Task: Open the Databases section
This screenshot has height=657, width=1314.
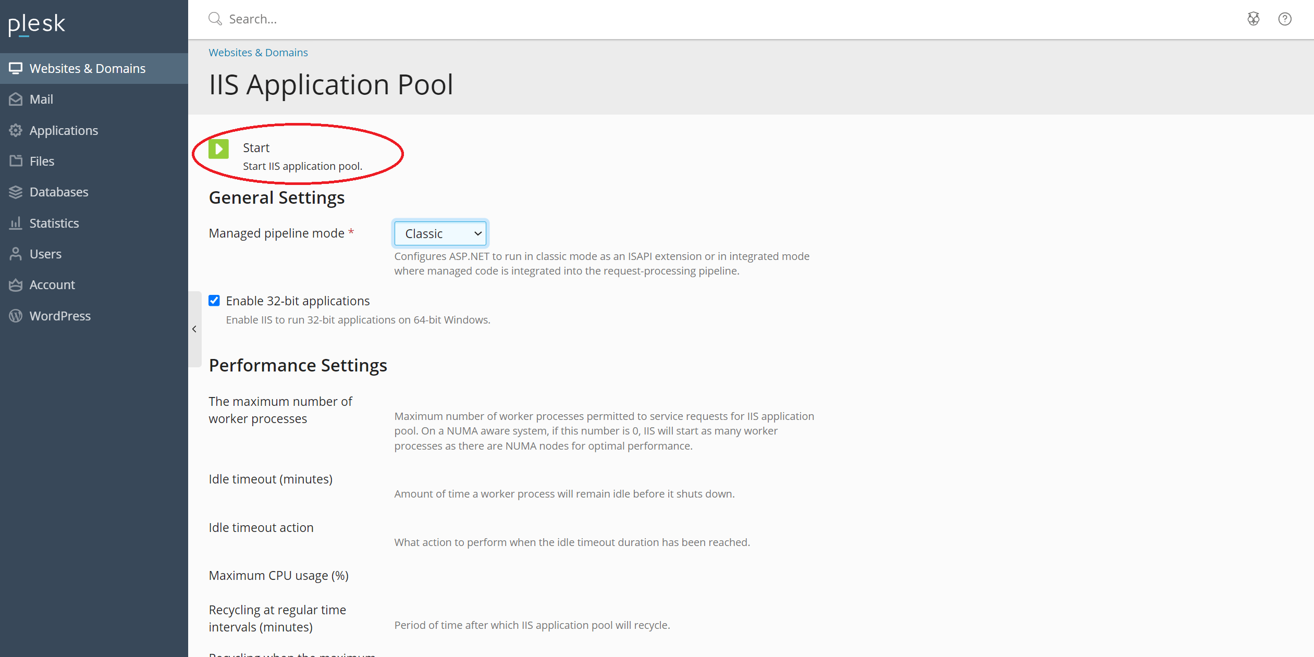Action: click(94, 192)
